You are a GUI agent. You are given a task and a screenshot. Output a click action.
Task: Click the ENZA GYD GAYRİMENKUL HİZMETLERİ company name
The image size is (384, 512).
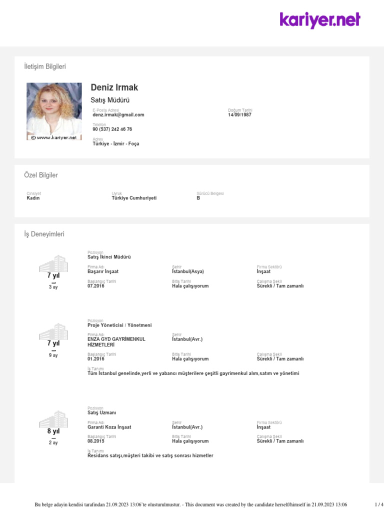[116, 342]
